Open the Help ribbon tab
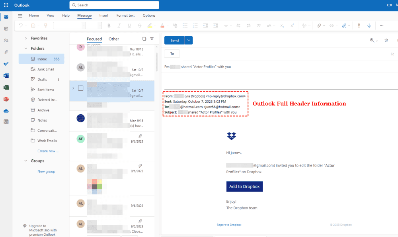This screenshot has width=398, height=237. [66, 16]
